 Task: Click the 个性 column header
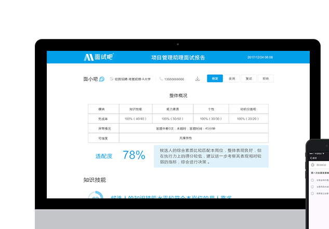pyautogui.click(x=211, y=109)
